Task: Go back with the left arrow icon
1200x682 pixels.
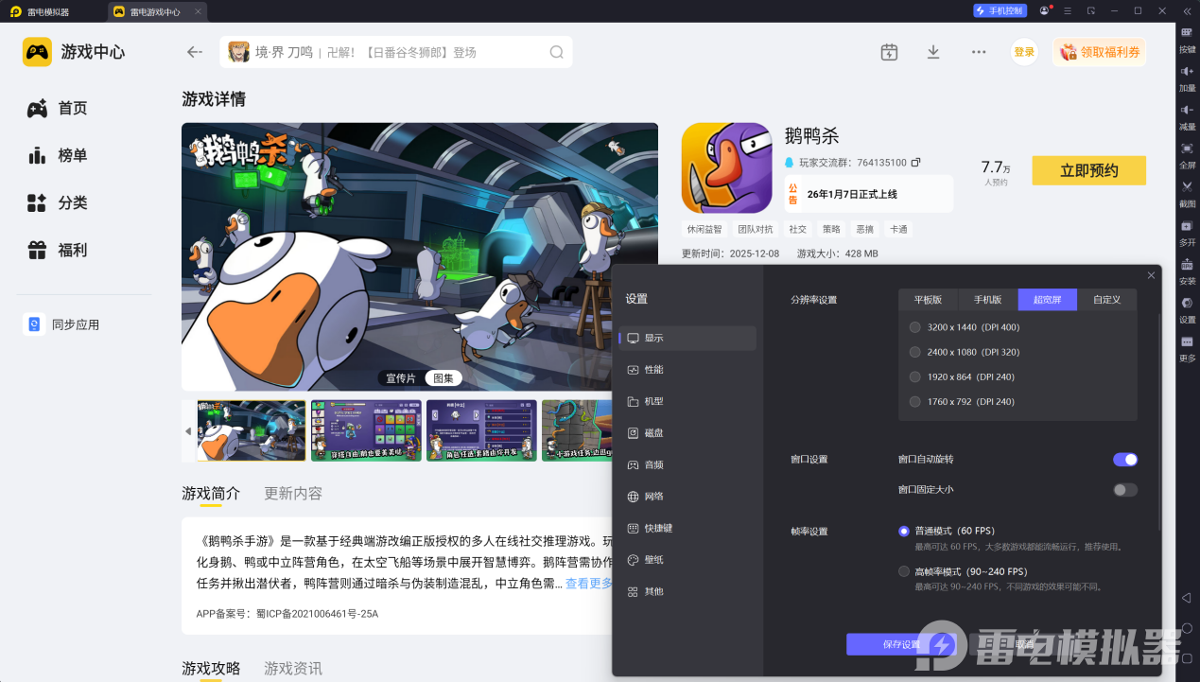Action: tap(195, 52)
